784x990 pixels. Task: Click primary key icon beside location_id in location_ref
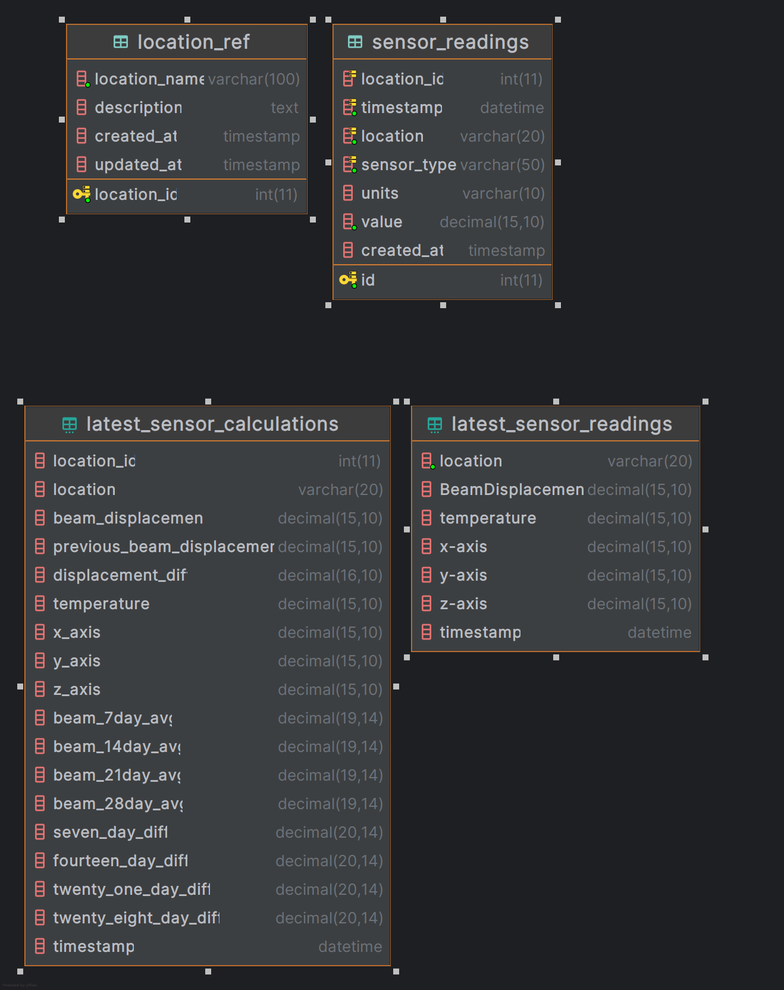(81, 195)
